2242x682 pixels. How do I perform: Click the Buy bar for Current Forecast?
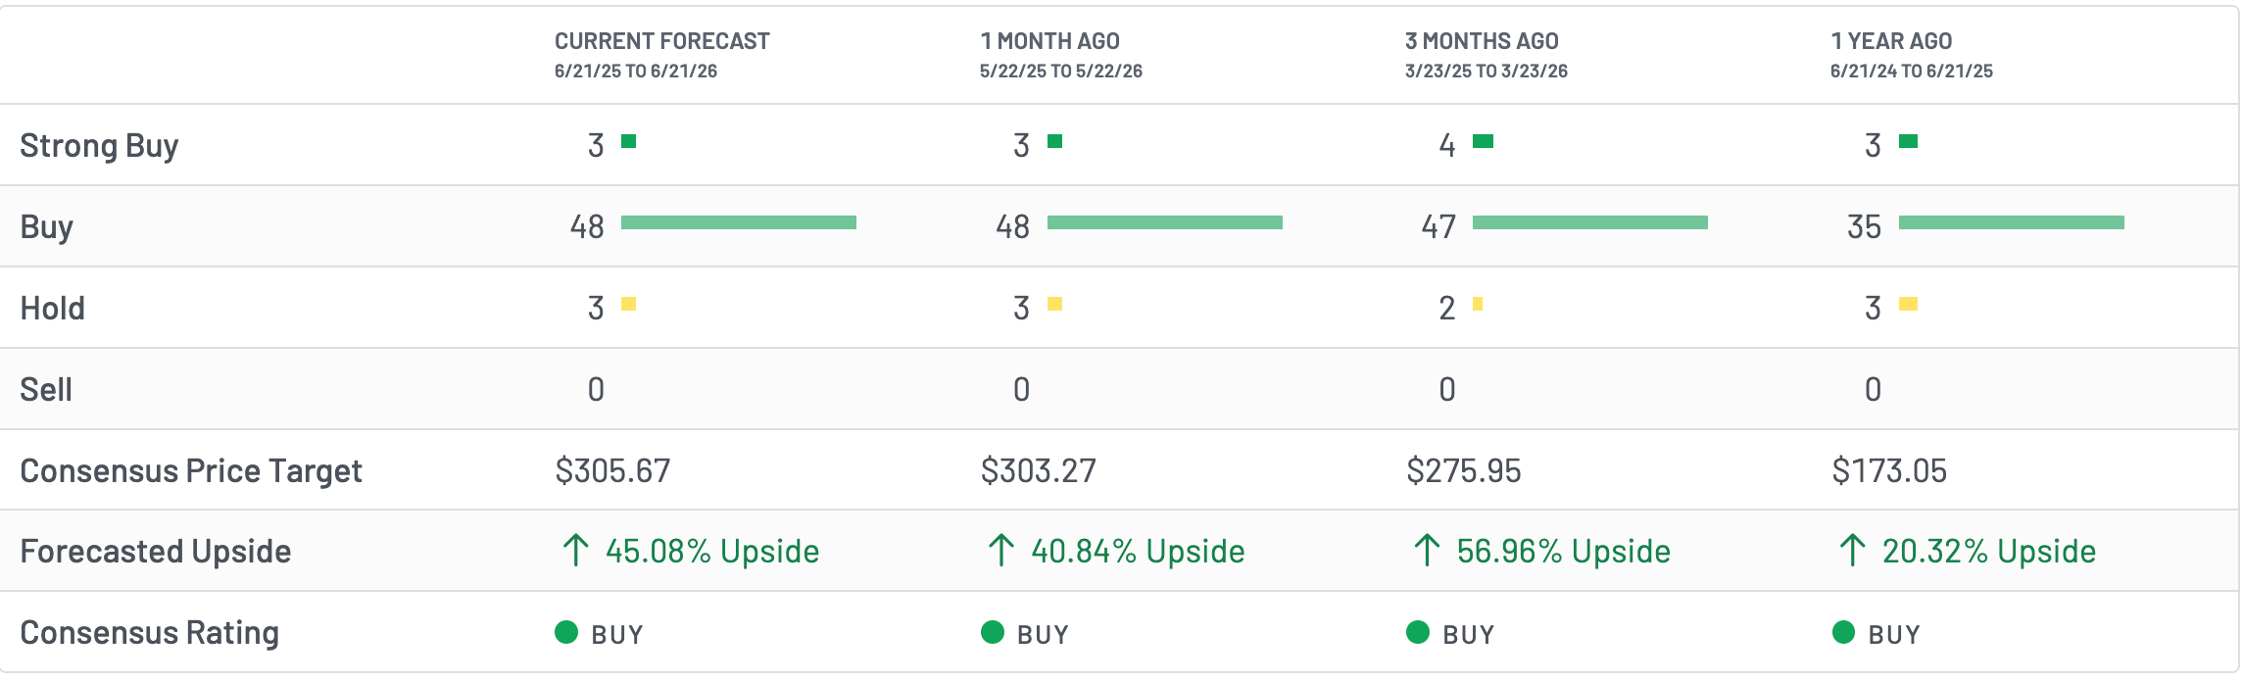click(x=739, y=222)
